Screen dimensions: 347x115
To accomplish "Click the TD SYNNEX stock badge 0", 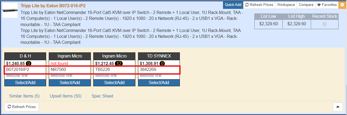I will (x=162, y=64).
